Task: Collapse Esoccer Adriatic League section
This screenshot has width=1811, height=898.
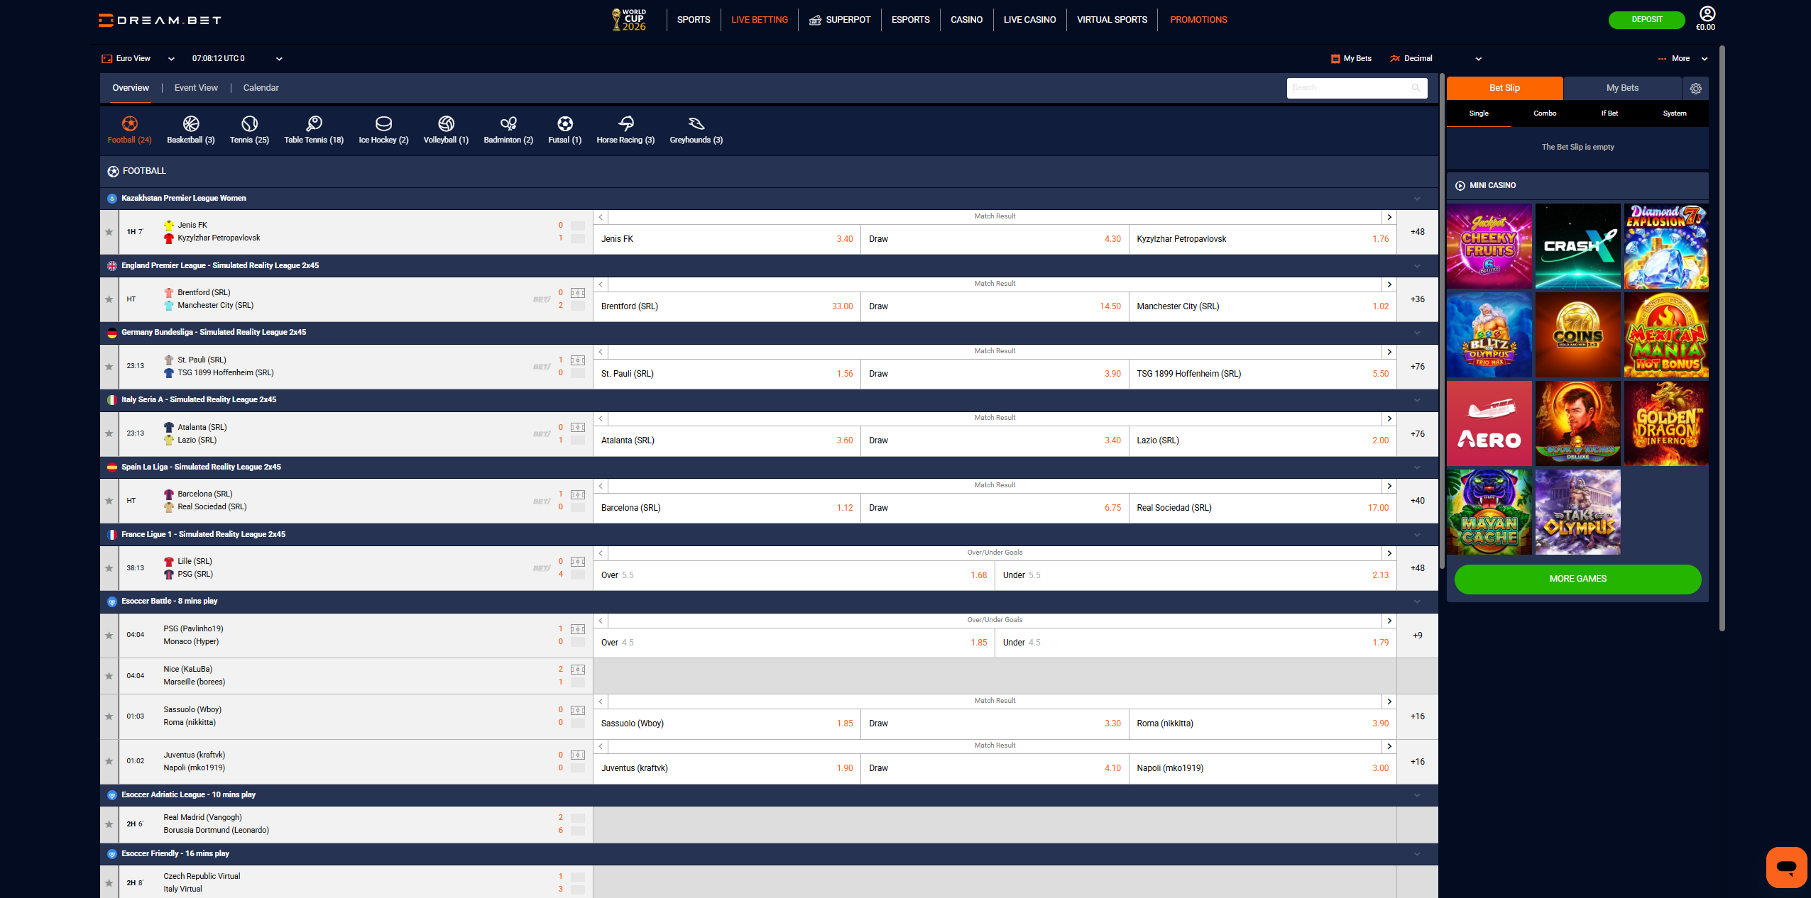Action: (1417, 795)
